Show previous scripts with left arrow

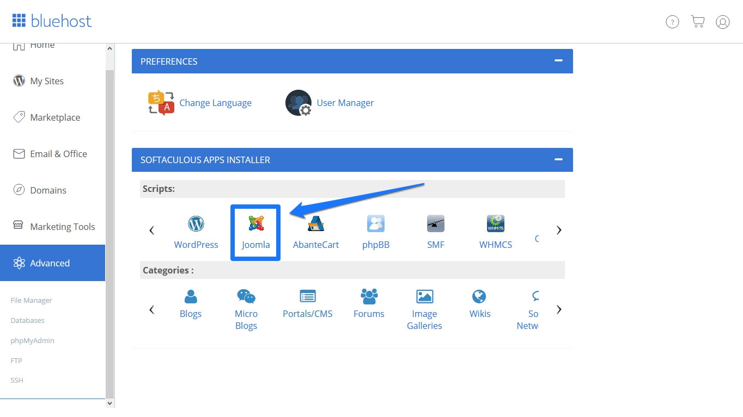(152, 230)
